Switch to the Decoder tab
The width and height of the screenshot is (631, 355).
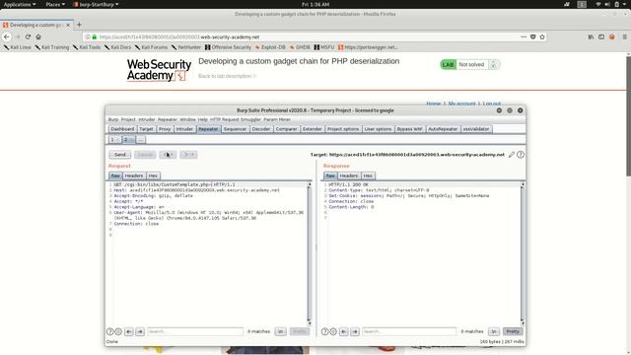(260, 129)
